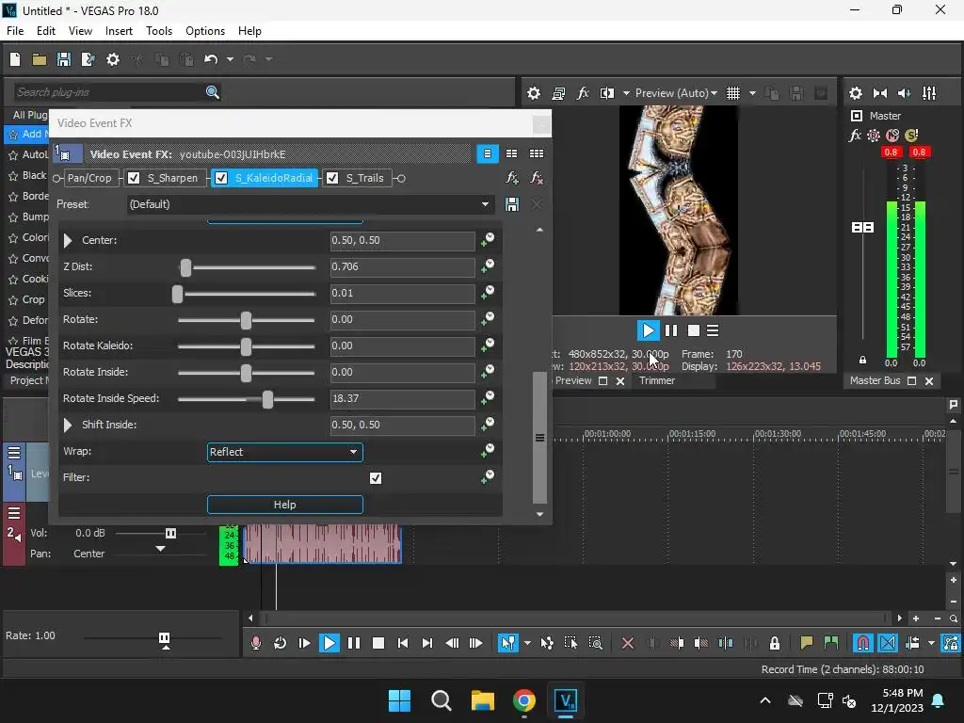Toggle the Master Bus lock fader channels icon
Image resolution: width=964 pixels, height=723 pixels.
(862, 361)
